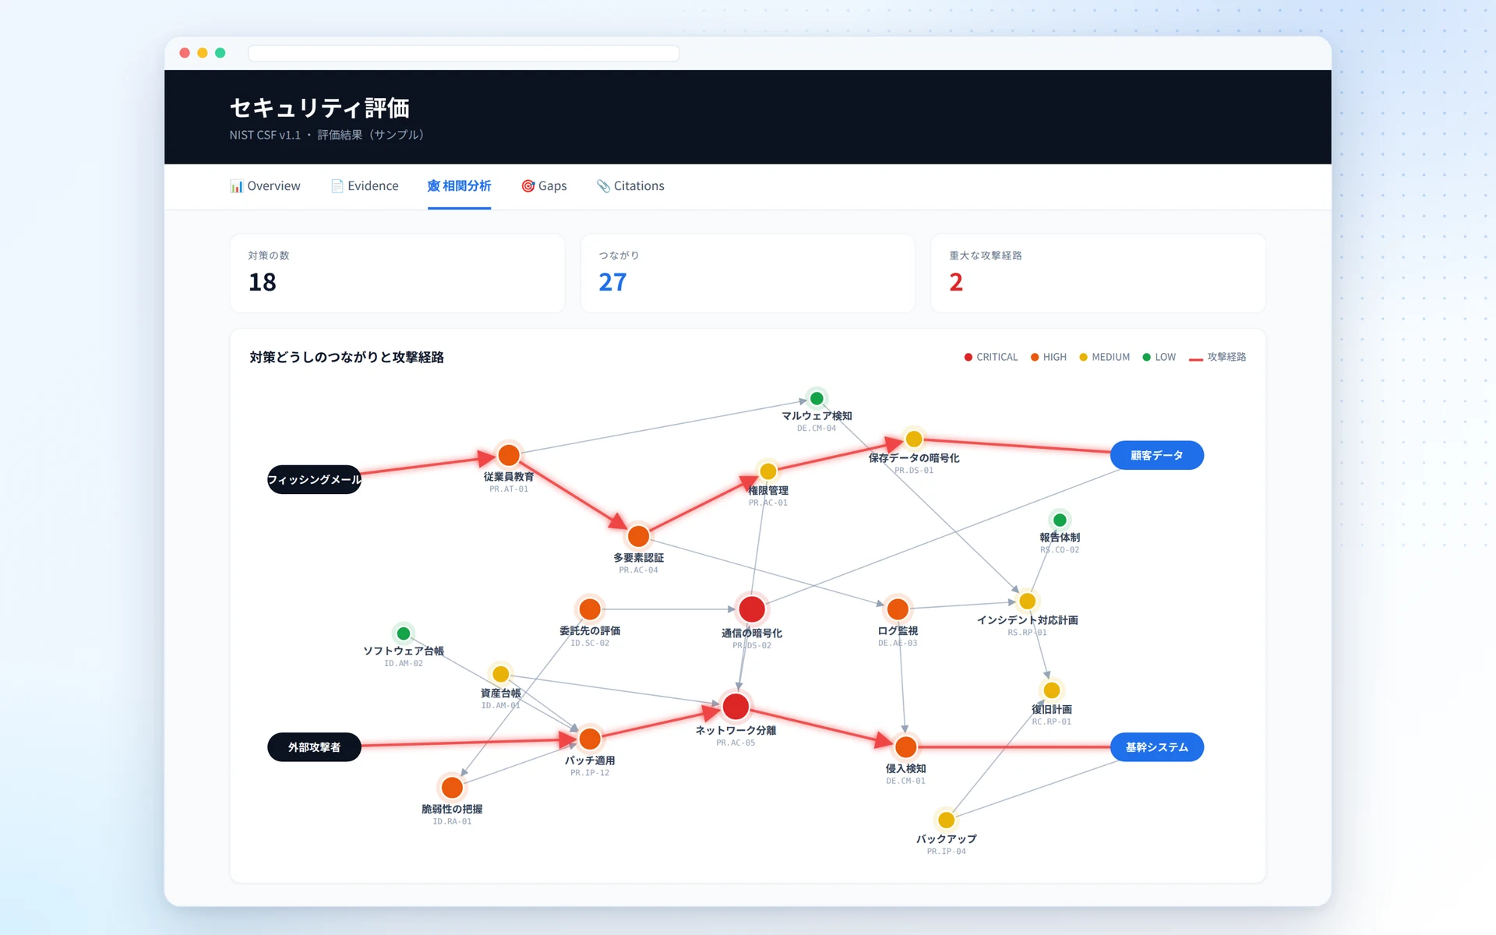Select the 侵入検知 node circle

tap(905, 746)
